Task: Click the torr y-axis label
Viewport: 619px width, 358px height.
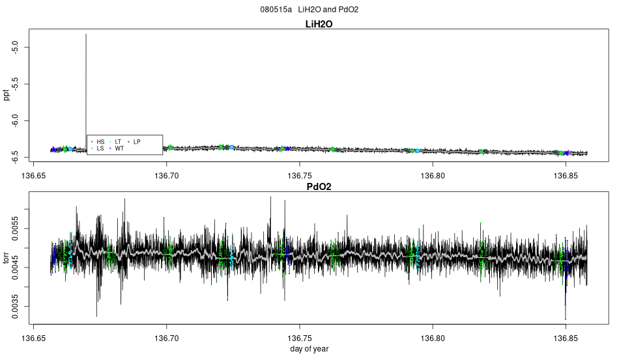Action: coord(7,258)
